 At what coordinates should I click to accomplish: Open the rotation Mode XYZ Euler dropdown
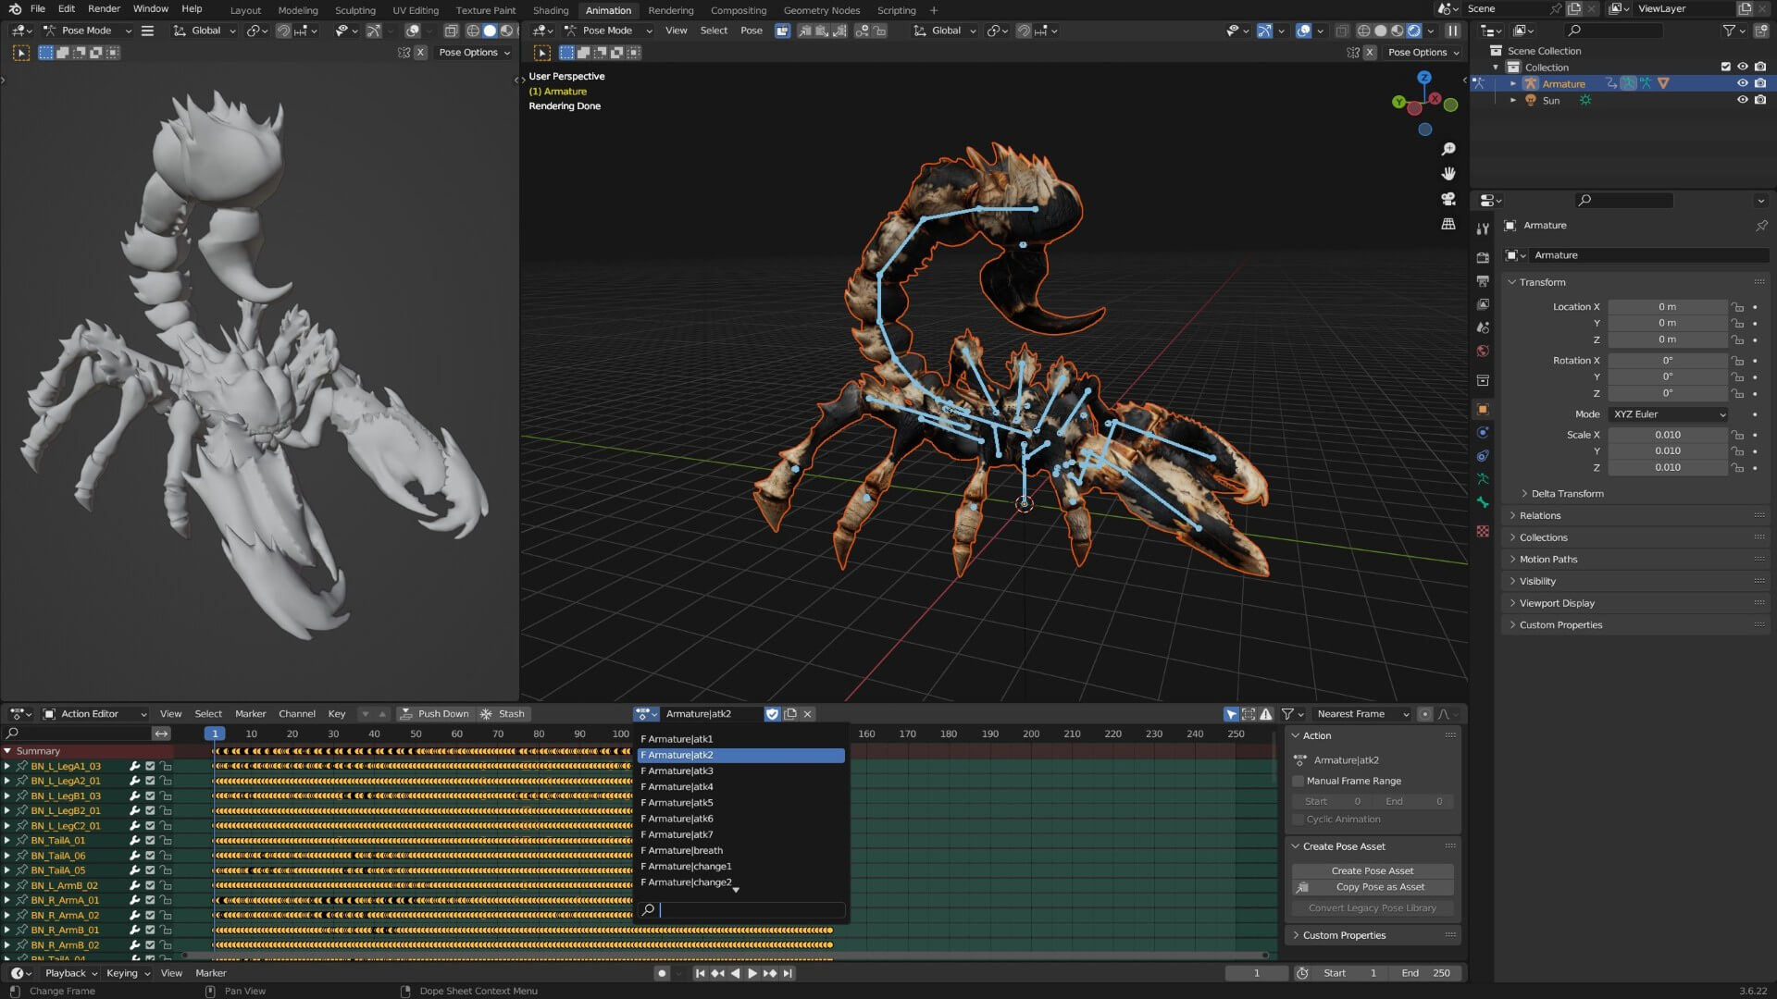[x=1669, y=414]
